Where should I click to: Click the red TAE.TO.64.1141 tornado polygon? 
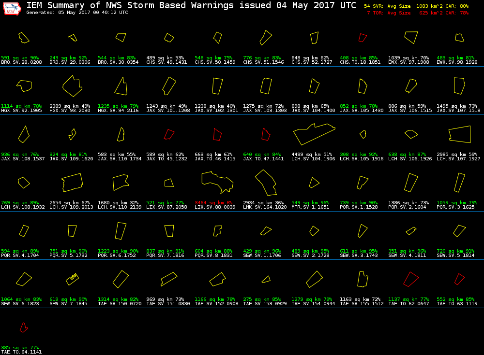coord(24,327)
